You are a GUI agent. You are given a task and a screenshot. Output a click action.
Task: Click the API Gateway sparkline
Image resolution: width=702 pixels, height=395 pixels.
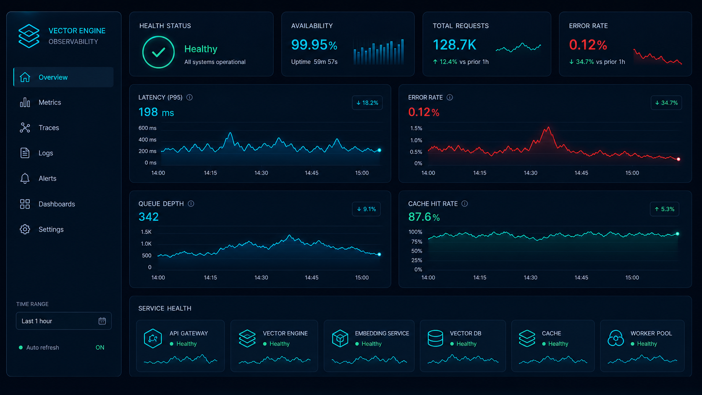[181, 359]
